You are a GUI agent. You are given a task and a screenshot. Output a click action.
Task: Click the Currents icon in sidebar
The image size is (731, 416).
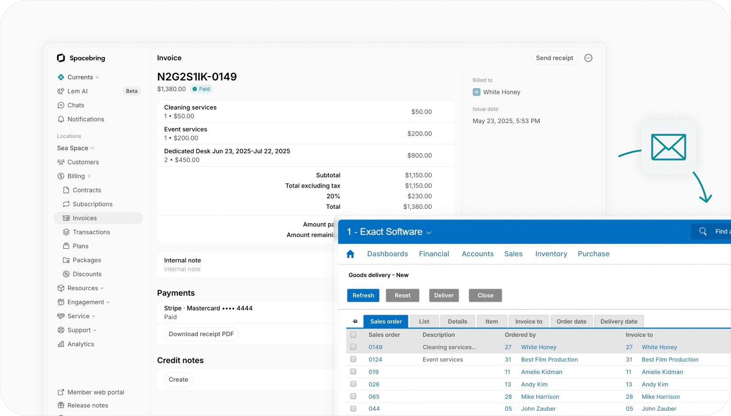61,77
